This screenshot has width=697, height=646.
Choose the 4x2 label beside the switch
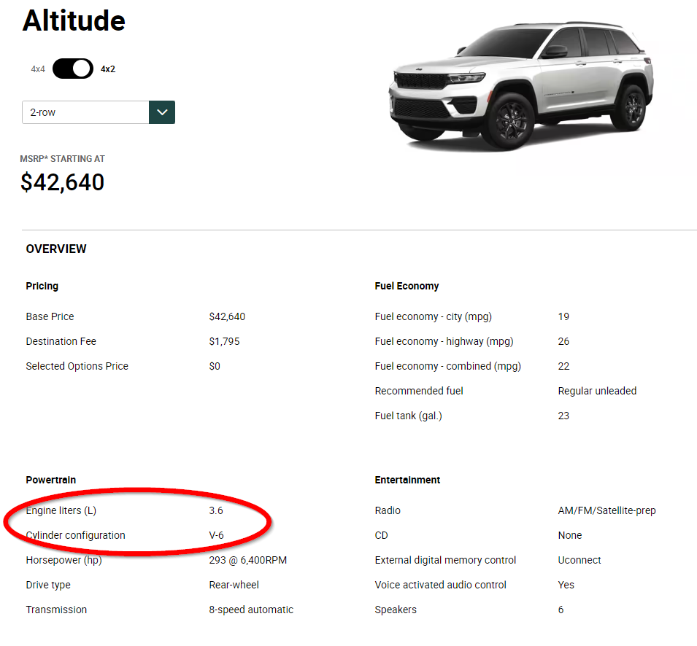tap(108, 69)
